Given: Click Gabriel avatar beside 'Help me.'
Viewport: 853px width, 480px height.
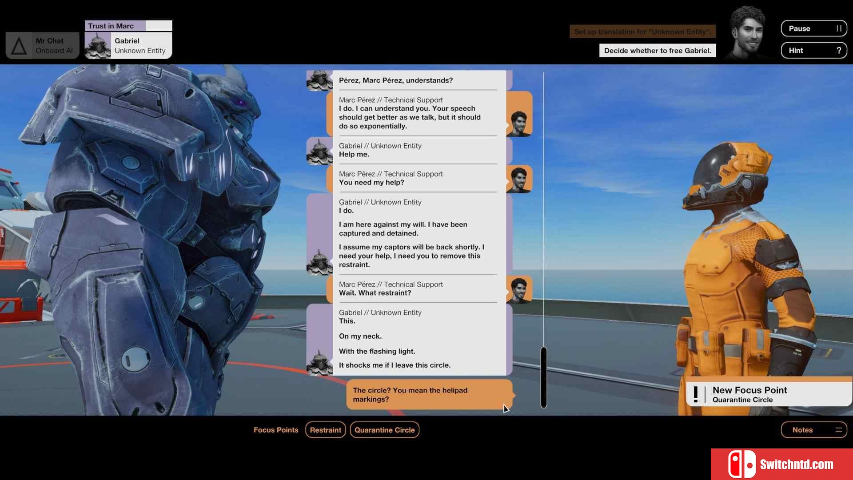Looking at the screenshot, I should click(319, 152).
